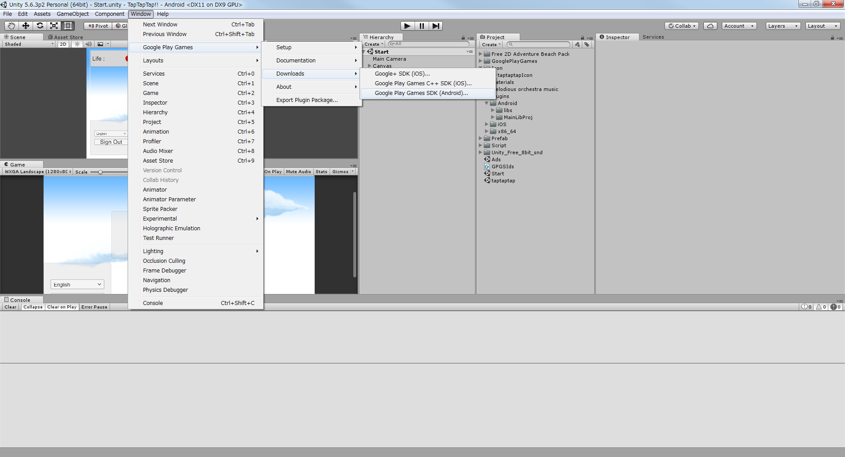Click the Step frame button
Image resolution: width=845 pixels, height=457 pixels.
click(x=436, y=26)
